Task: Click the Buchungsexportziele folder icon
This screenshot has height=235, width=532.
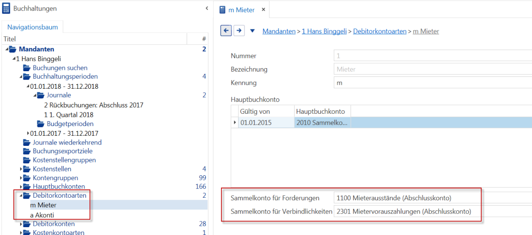Action: pyautogui.click(x=27, y=151)
